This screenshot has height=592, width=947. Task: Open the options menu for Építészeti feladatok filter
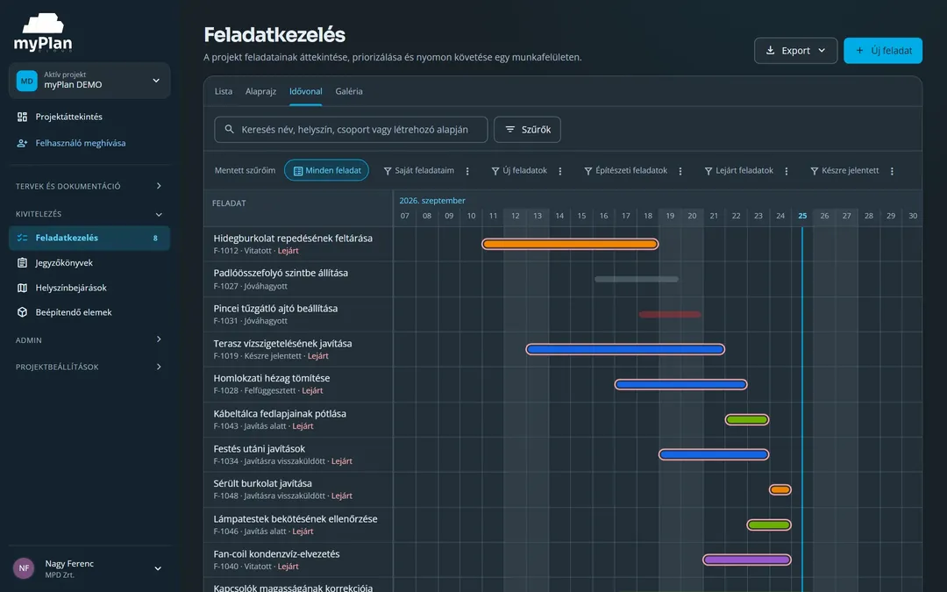680,171
